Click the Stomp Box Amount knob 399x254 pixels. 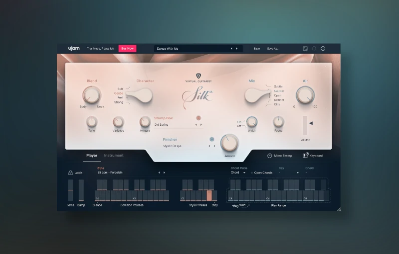click(145, 122)
